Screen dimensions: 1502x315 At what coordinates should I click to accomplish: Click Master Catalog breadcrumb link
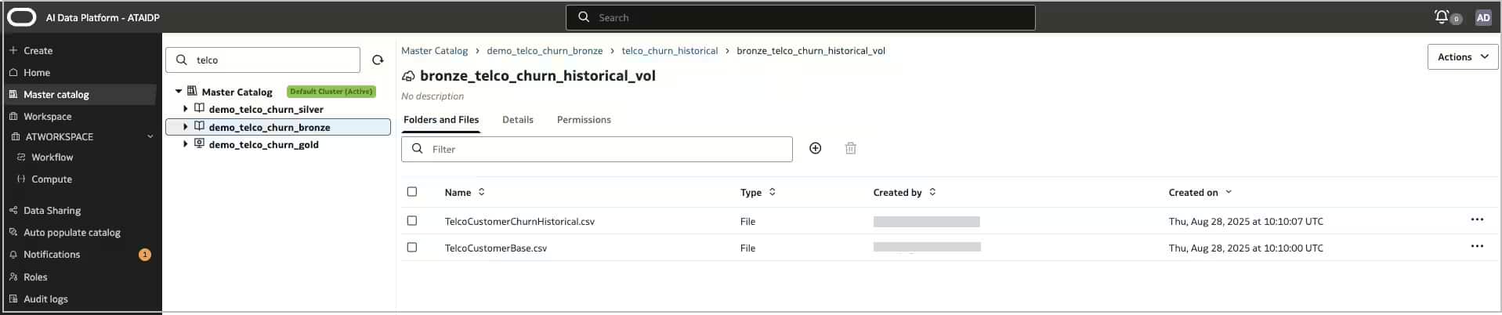point(434,50)
